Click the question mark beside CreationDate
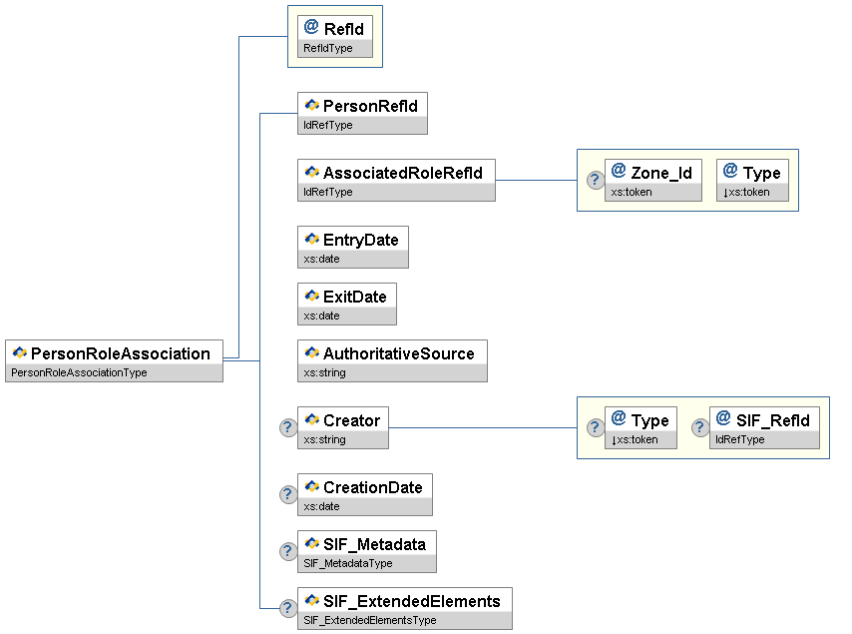This screenshot has height=634, width=852. coord(287,495)
